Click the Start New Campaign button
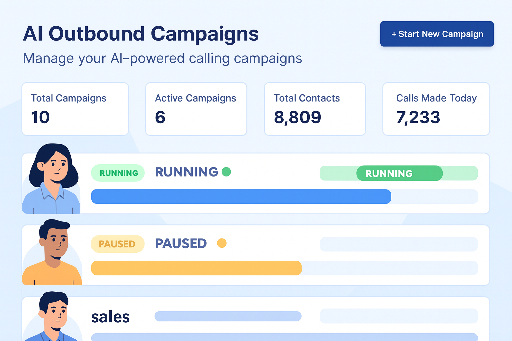The height and width of the screenshot is (341, 512). 437,34
